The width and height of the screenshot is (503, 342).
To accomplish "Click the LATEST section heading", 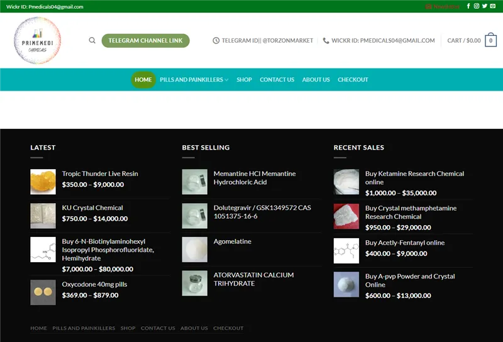I will point(43,148).
